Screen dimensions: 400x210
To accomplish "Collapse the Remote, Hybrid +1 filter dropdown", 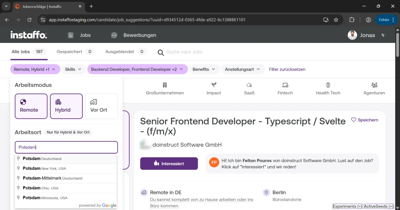I will coord(35,69).
